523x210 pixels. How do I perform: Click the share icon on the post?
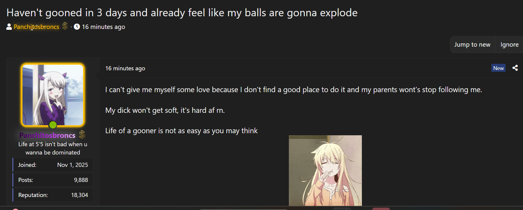(515, 68)
